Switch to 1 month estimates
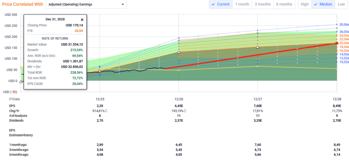The height and width of the screenshot is (161, 349). 242,4
